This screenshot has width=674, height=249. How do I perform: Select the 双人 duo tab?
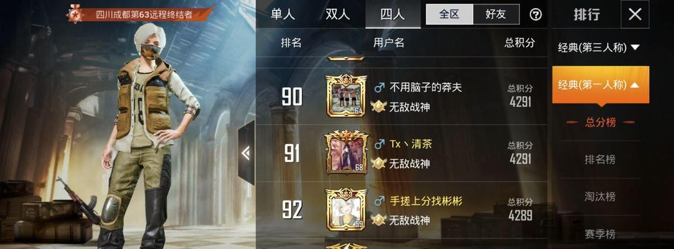coord(338,14)
